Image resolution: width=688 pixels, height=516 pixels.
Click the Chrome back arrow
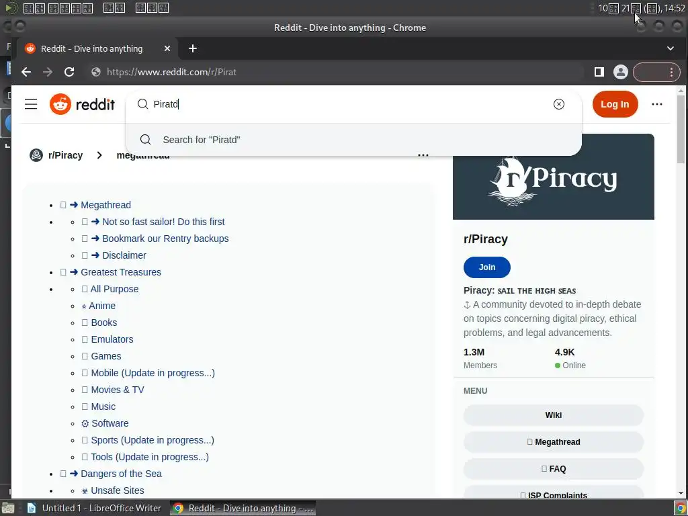26,72
